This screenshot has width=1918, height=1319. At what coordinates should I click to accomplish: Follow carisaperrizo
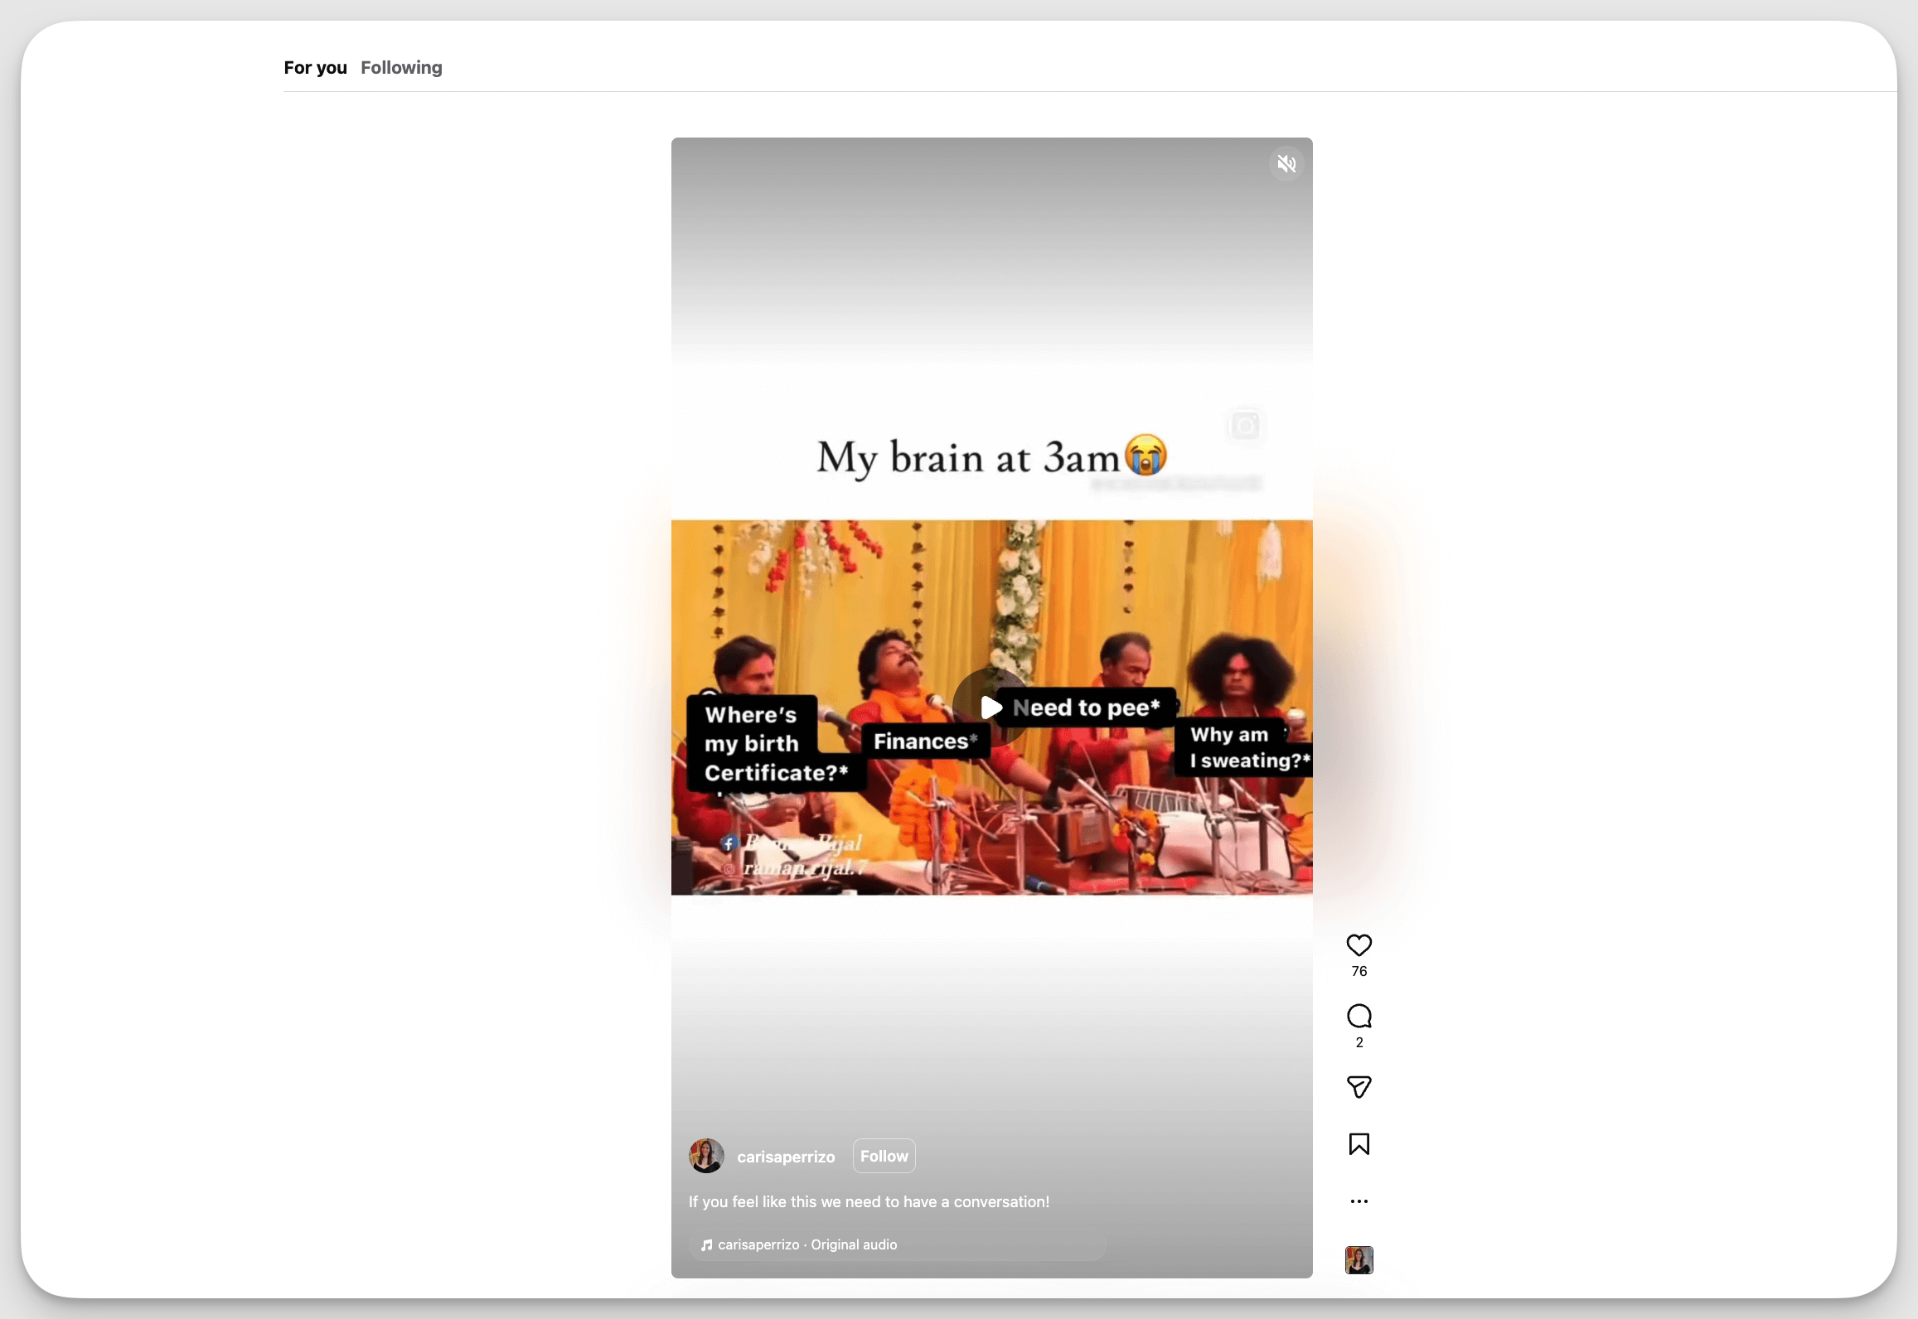[883, 1156]
